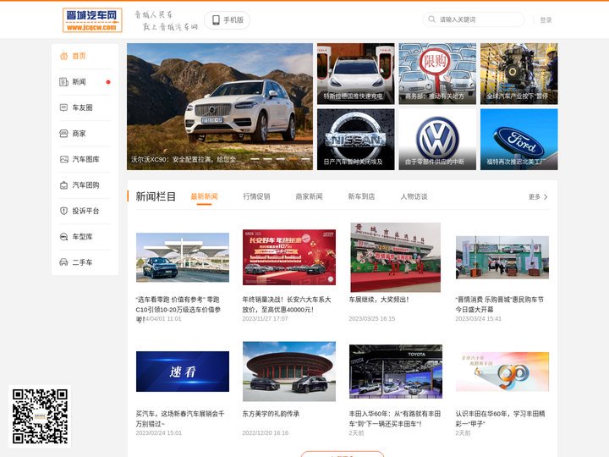Open article 买汽车，这场新春汽车展销会
The height and width of the screenshot is (457, 609).
180,419
